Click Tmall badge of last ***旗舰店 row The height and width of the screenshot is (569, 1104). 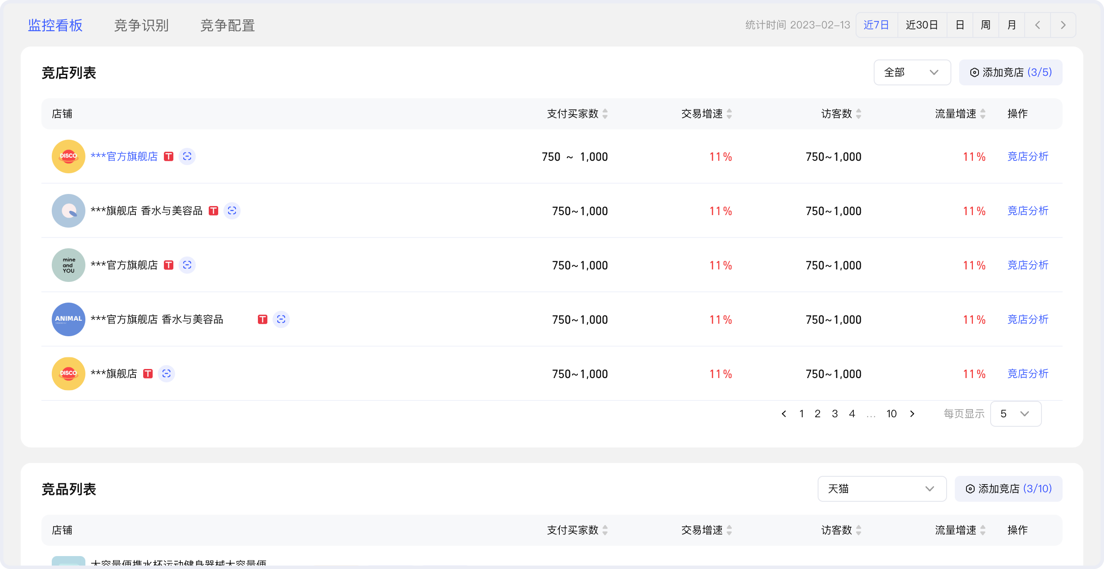click(148, 374)
